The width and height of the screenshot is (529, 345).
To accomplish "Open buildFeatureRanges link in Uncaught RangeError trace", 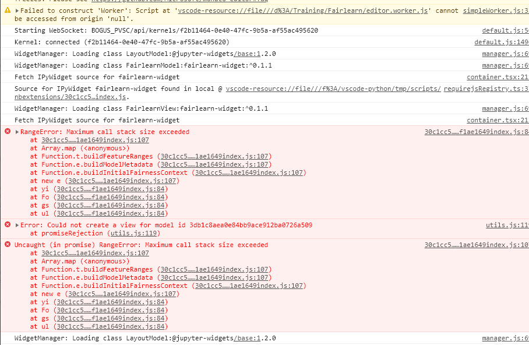I will pos(214,269).
